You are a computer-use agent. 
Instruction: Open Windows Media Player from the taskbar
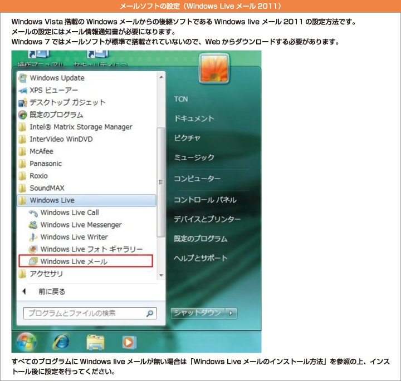(x=129, y=342)
